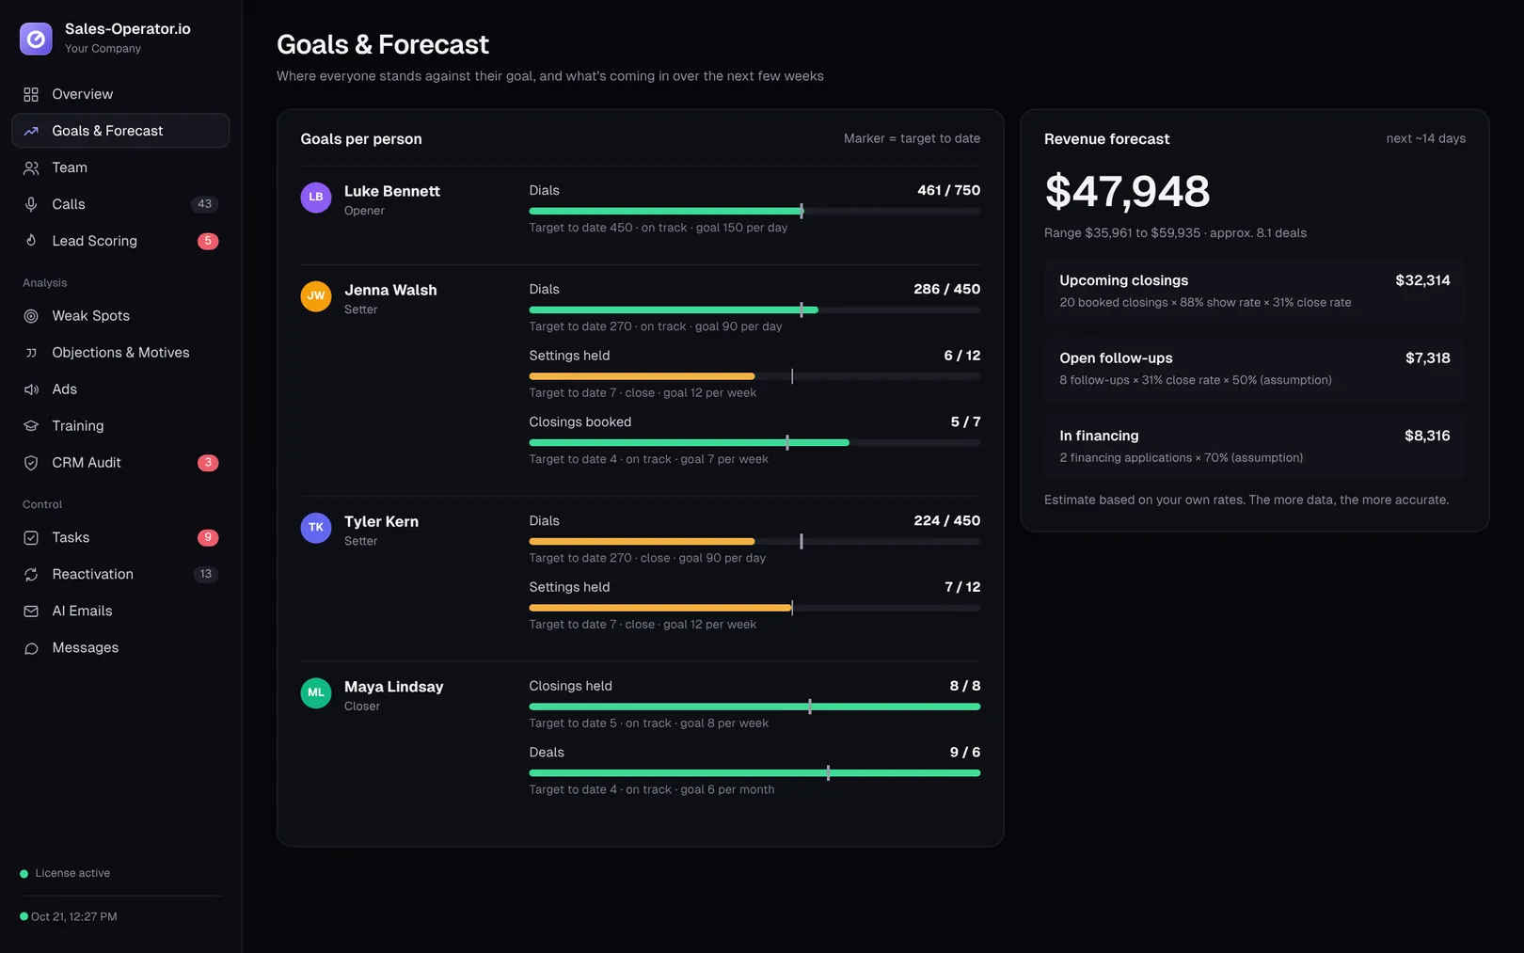Click Tyler Kern's Dials progress bar

pos(754,542)
